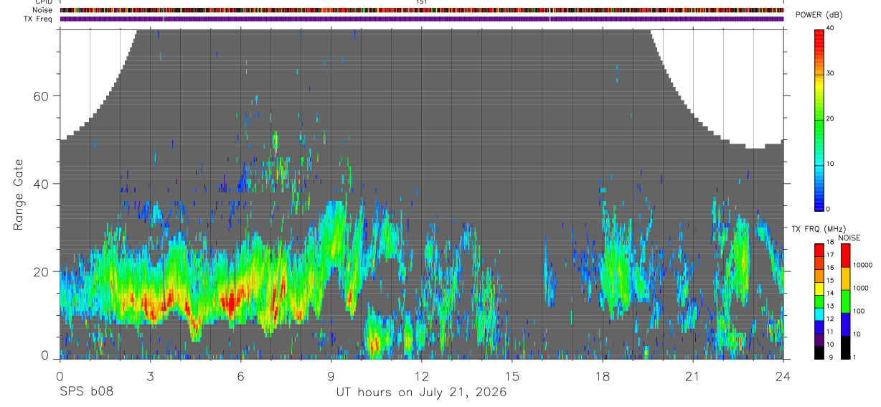Click the 12 tick on the UT hours axis
881x407 pixels.
point(421,375)
